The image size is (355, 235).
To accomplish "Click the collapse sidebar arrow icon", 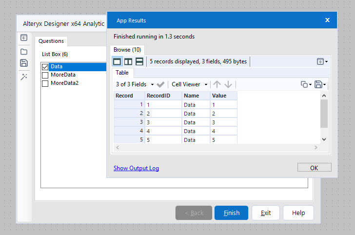I will click(23, 38).
